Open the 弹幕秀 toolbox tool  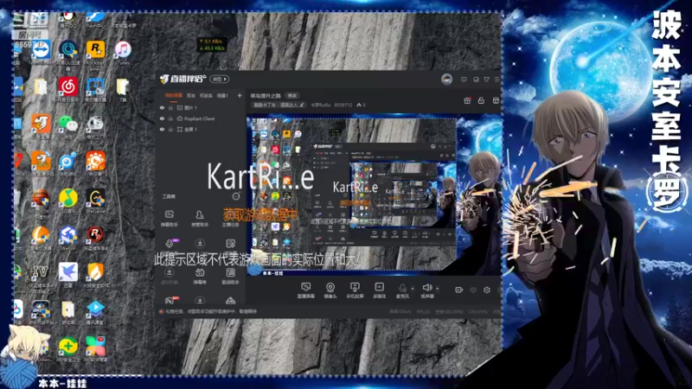point(200,276)
